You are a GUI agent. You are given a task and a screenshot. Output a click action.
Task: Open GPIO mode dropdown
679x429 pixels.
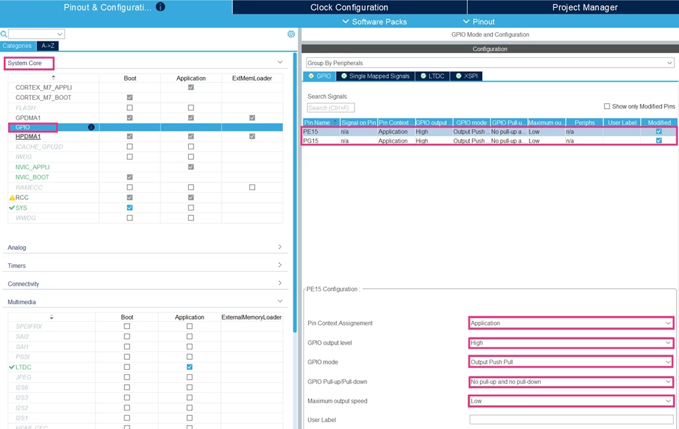pos(570,362)
